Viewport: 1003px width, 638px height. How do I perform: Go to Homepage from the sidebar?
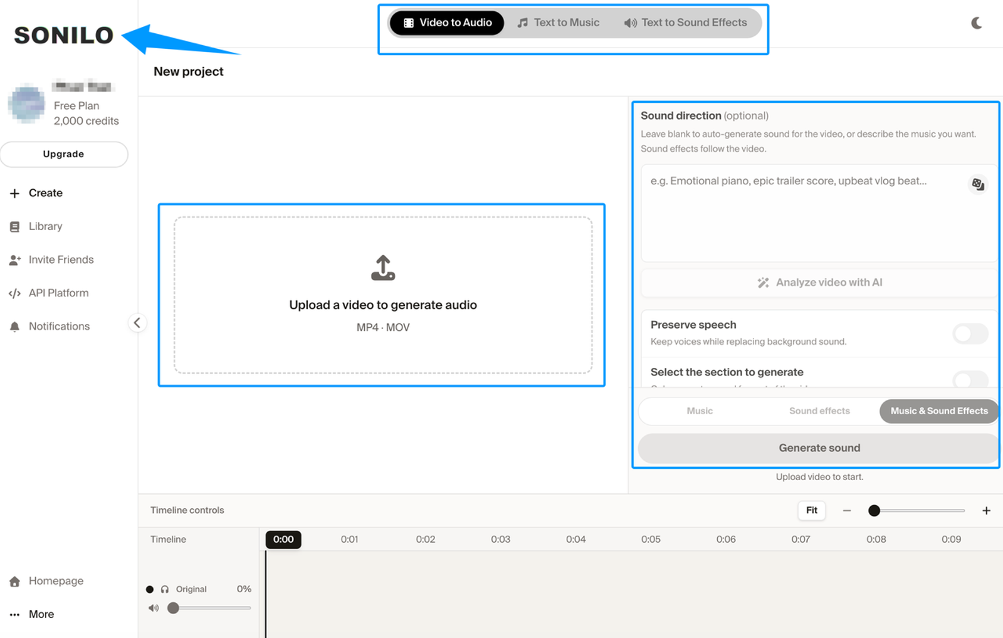46,581
